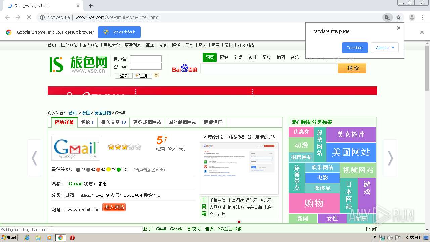Viewport: 430px width, 242px height.
Task: Click the lvse.cn site logo
Action: [x=78, y=64]
